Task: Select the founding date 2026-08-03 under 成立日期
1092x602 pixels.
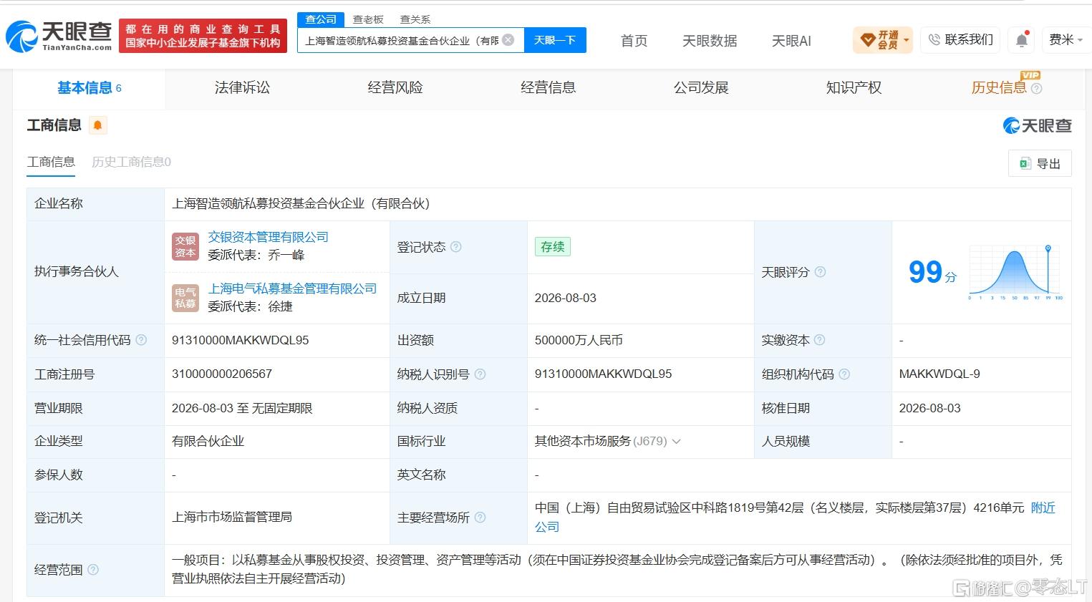Action: (566, 298)
